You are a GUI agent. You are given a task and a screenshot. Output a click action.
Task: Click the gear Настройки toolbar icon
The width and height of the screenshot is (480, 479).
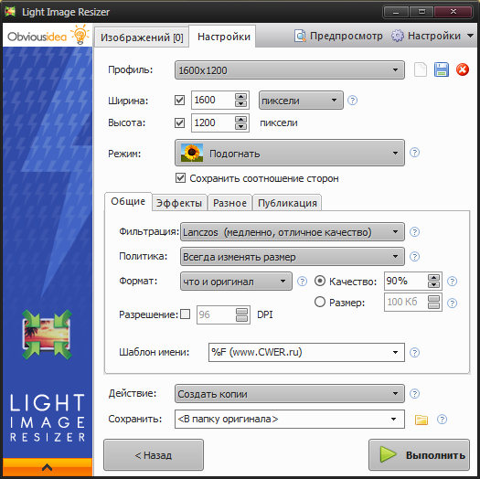pos(398,37)
